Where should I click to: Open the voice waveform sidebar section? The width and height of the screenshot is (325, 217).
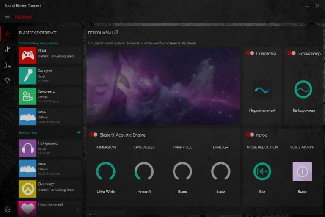[x=8, y=65]
